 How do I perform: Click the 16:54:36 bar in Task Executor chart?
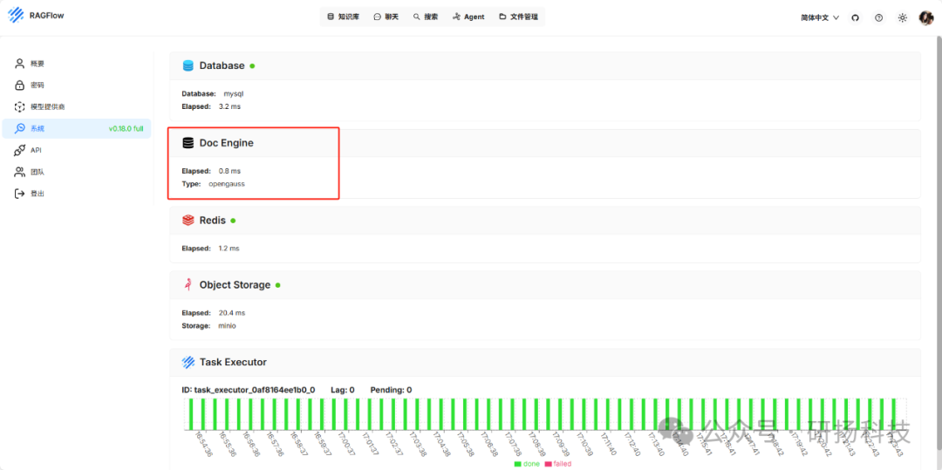point(192,413)
